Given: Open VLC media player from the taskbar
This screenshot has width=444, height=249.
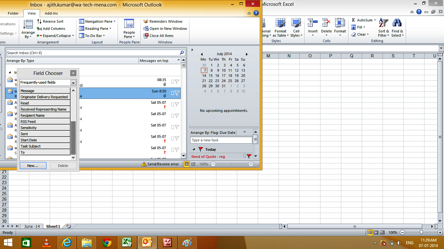Looking at the screenshot, I should click(x=47, y=243).
